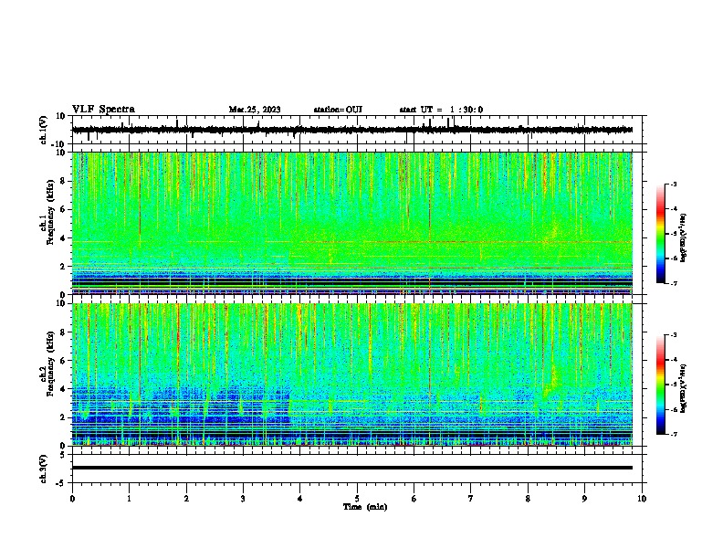723x559 pixels.
Task: Click time axis tick label "4"
Action: [x=300, y=499]
